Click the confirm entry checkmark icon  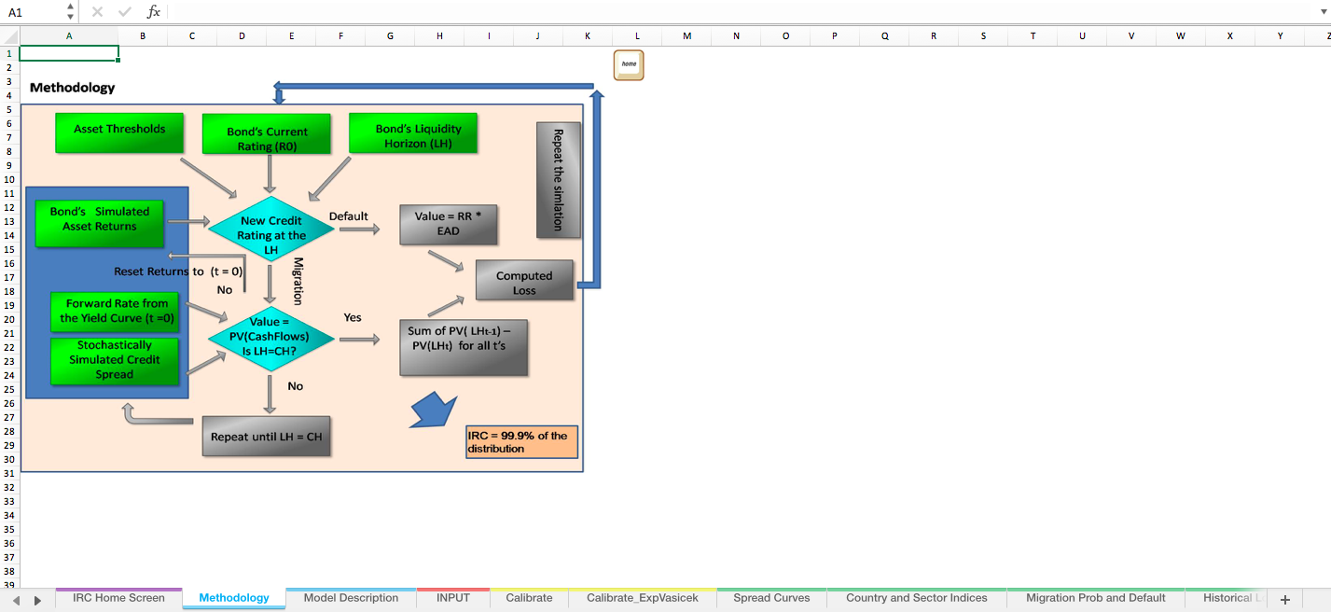coord(125,12)
